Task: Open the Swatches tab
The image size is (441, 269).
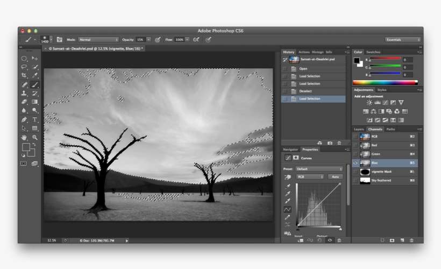Action: tap(372, 52)
